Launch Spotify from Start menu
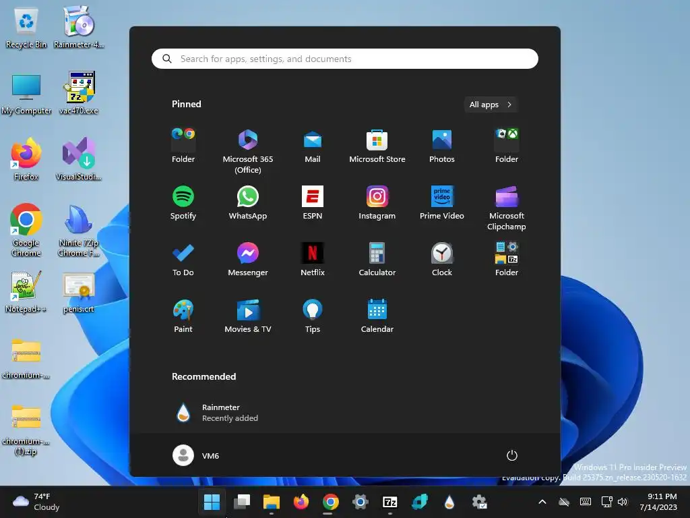This screenshot has width=690, height=518. tap(183, 202)
